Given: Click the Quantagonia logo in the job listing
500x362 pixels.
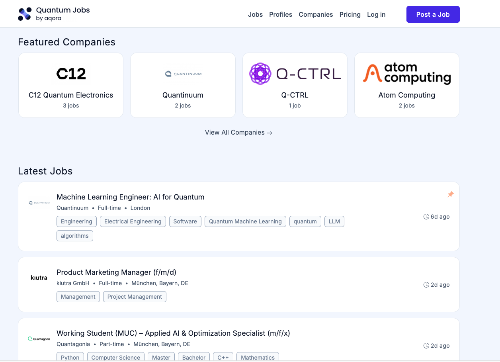Looking at the screenshot, I should [x=39, y=339].
